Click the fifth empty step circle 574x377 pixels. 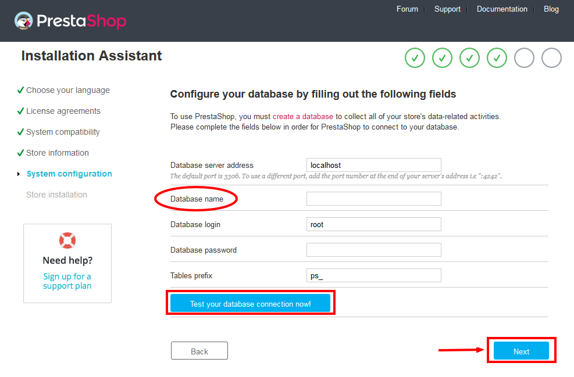click(524, 58)
